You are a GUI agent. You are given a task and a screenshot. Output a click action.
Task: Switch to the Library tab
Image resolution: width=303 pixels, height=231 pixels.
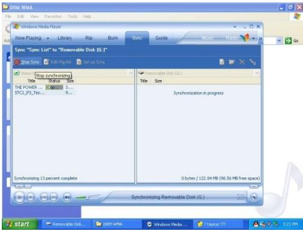(64, 38)
